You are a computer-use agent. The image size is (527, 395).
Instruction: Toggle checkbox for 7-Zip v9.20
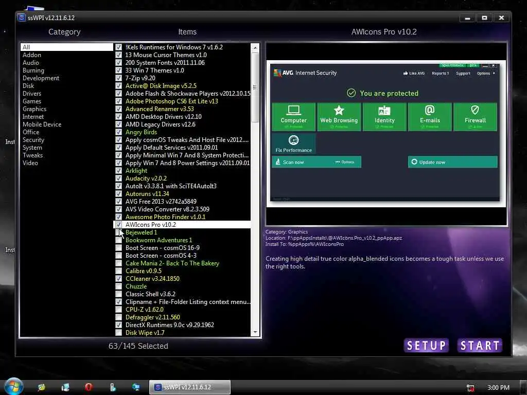coord(119,78)
